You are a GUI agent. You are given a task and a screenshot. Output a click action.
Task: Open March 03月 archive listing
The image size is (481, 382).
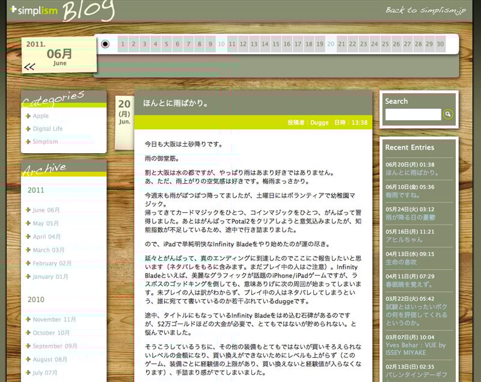click(49, 250)
